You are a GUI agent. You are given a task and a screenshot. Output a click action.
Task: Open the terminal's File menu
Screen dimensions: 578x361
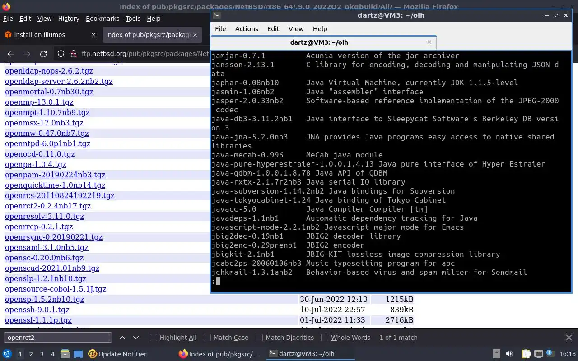point(220,28)
